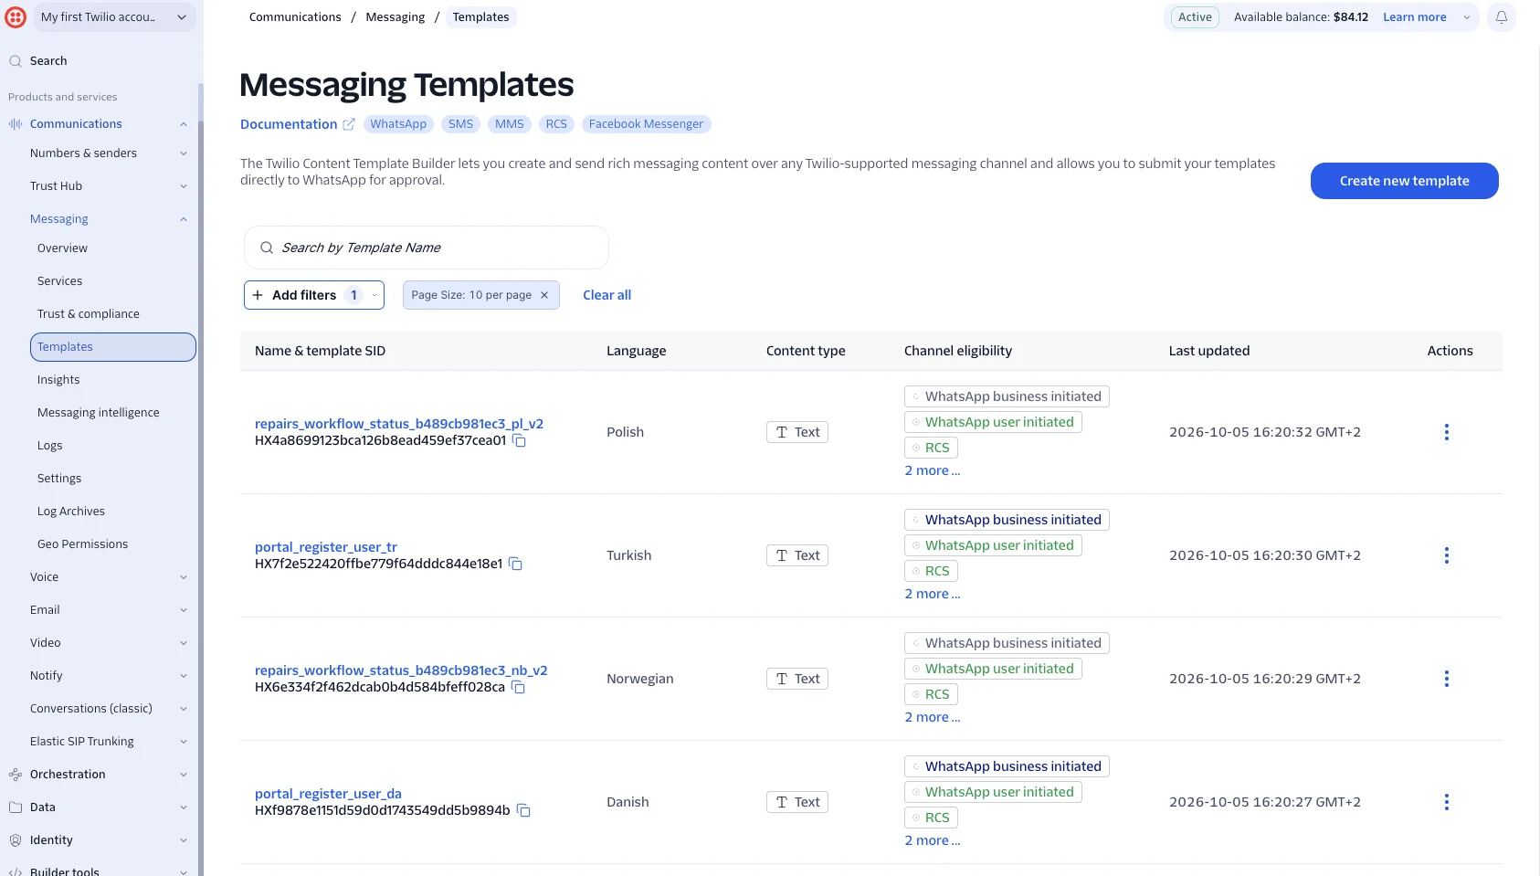This screenshot has height=876, width=1540.
Task: Open the account switcher dropdown
Action: point(115,17)
